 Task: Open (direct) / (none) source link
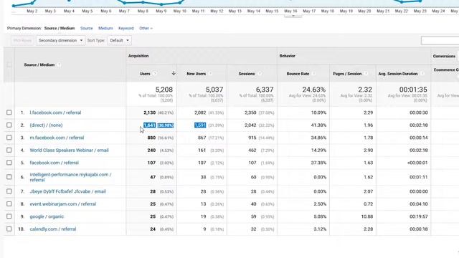[46, 125]
